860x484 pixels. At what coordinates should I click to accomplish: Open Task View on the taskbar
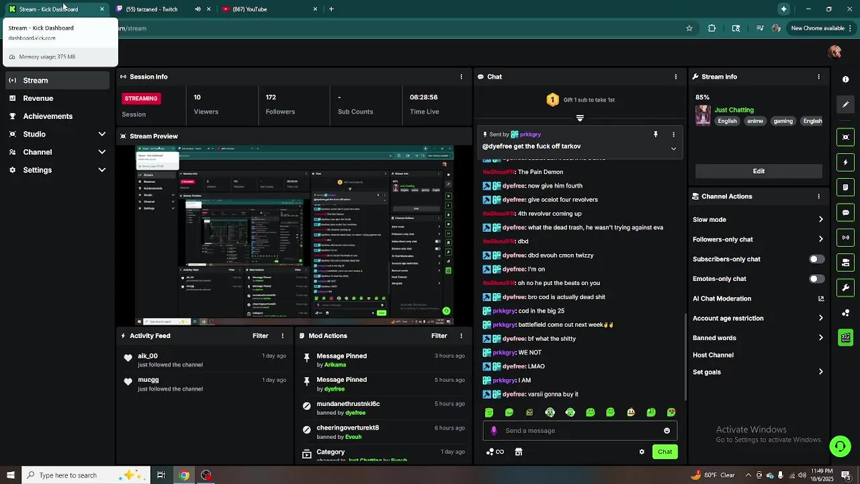pos(161,475)
